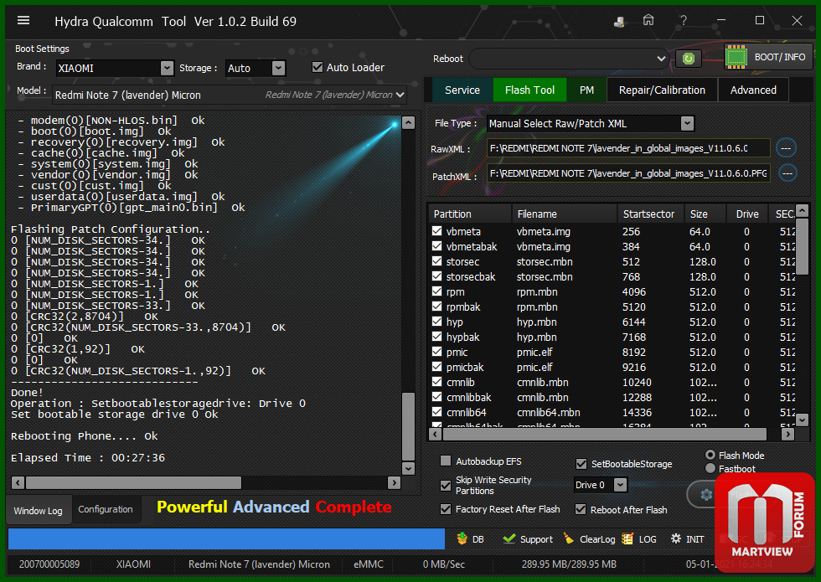Click the partition table scroll-down arrow

(x=803, y=420)
